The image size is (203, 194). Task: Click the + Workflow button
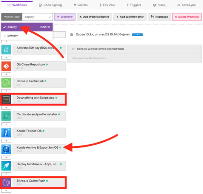coord(65,17)
